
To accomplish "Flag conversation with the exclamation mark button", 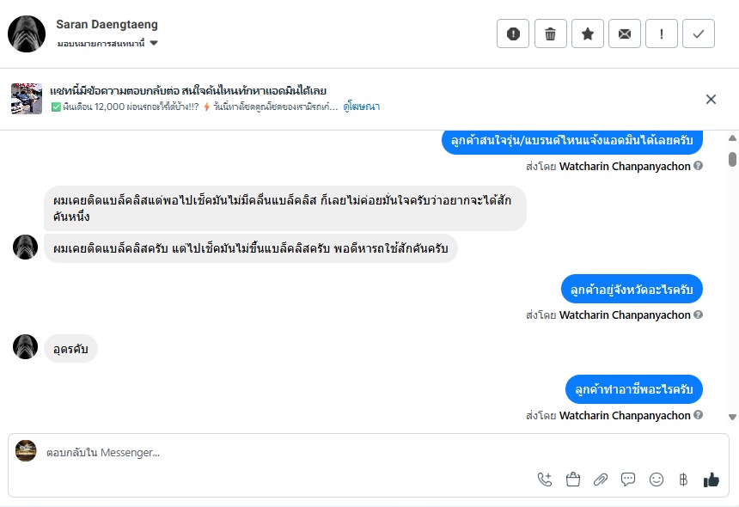I will 662,34.
